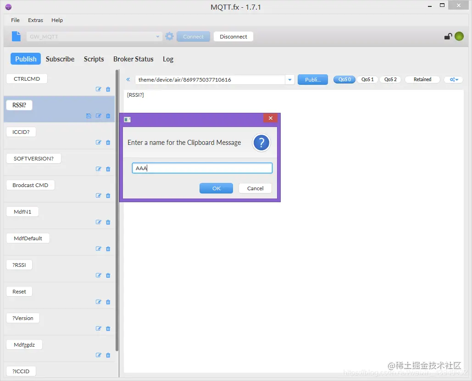Switch to the Scripts tab
The width and height of the screenshot is (472, 381).
click(94, 59)
